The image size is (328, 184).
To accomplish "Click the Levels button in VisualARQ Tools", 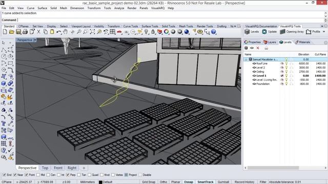I will (252, 32).
